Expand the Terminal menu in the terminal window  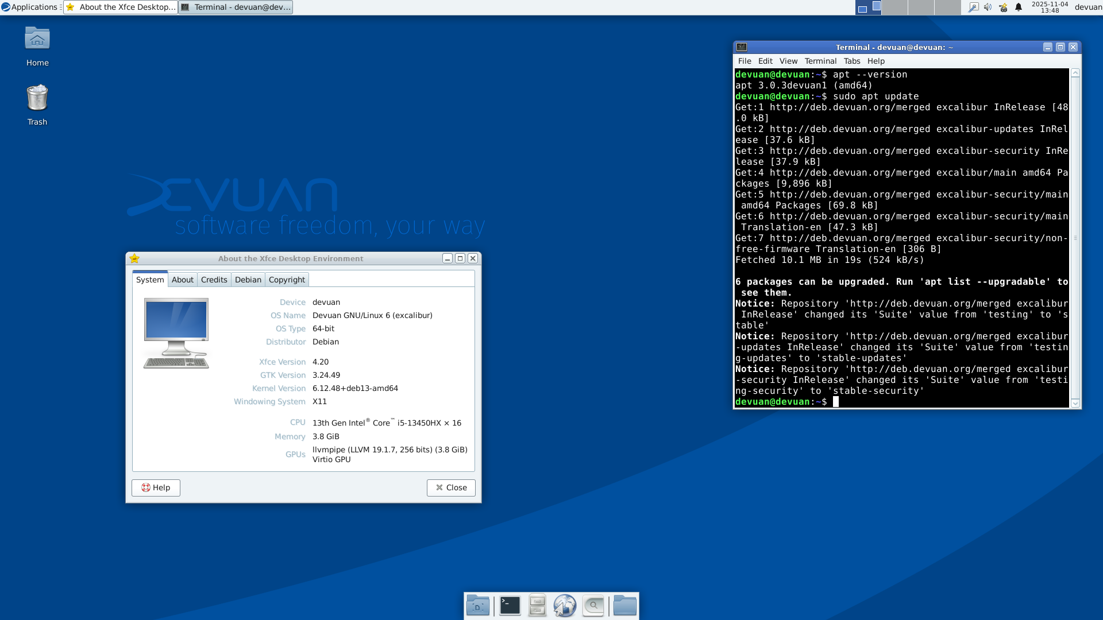pyautogui.click(x=820, y=61)
